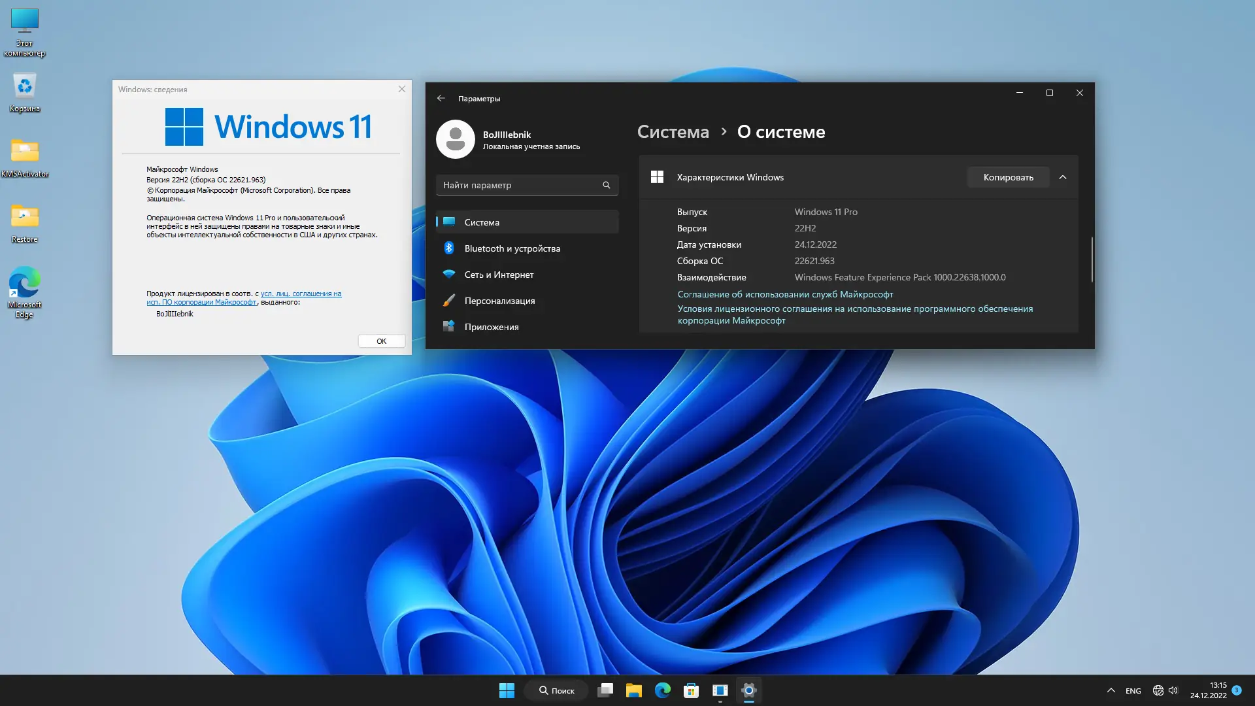Select Bluetooth и устройства in sidebar
This screenshot has height=706, width=1255.
[512, 248]
